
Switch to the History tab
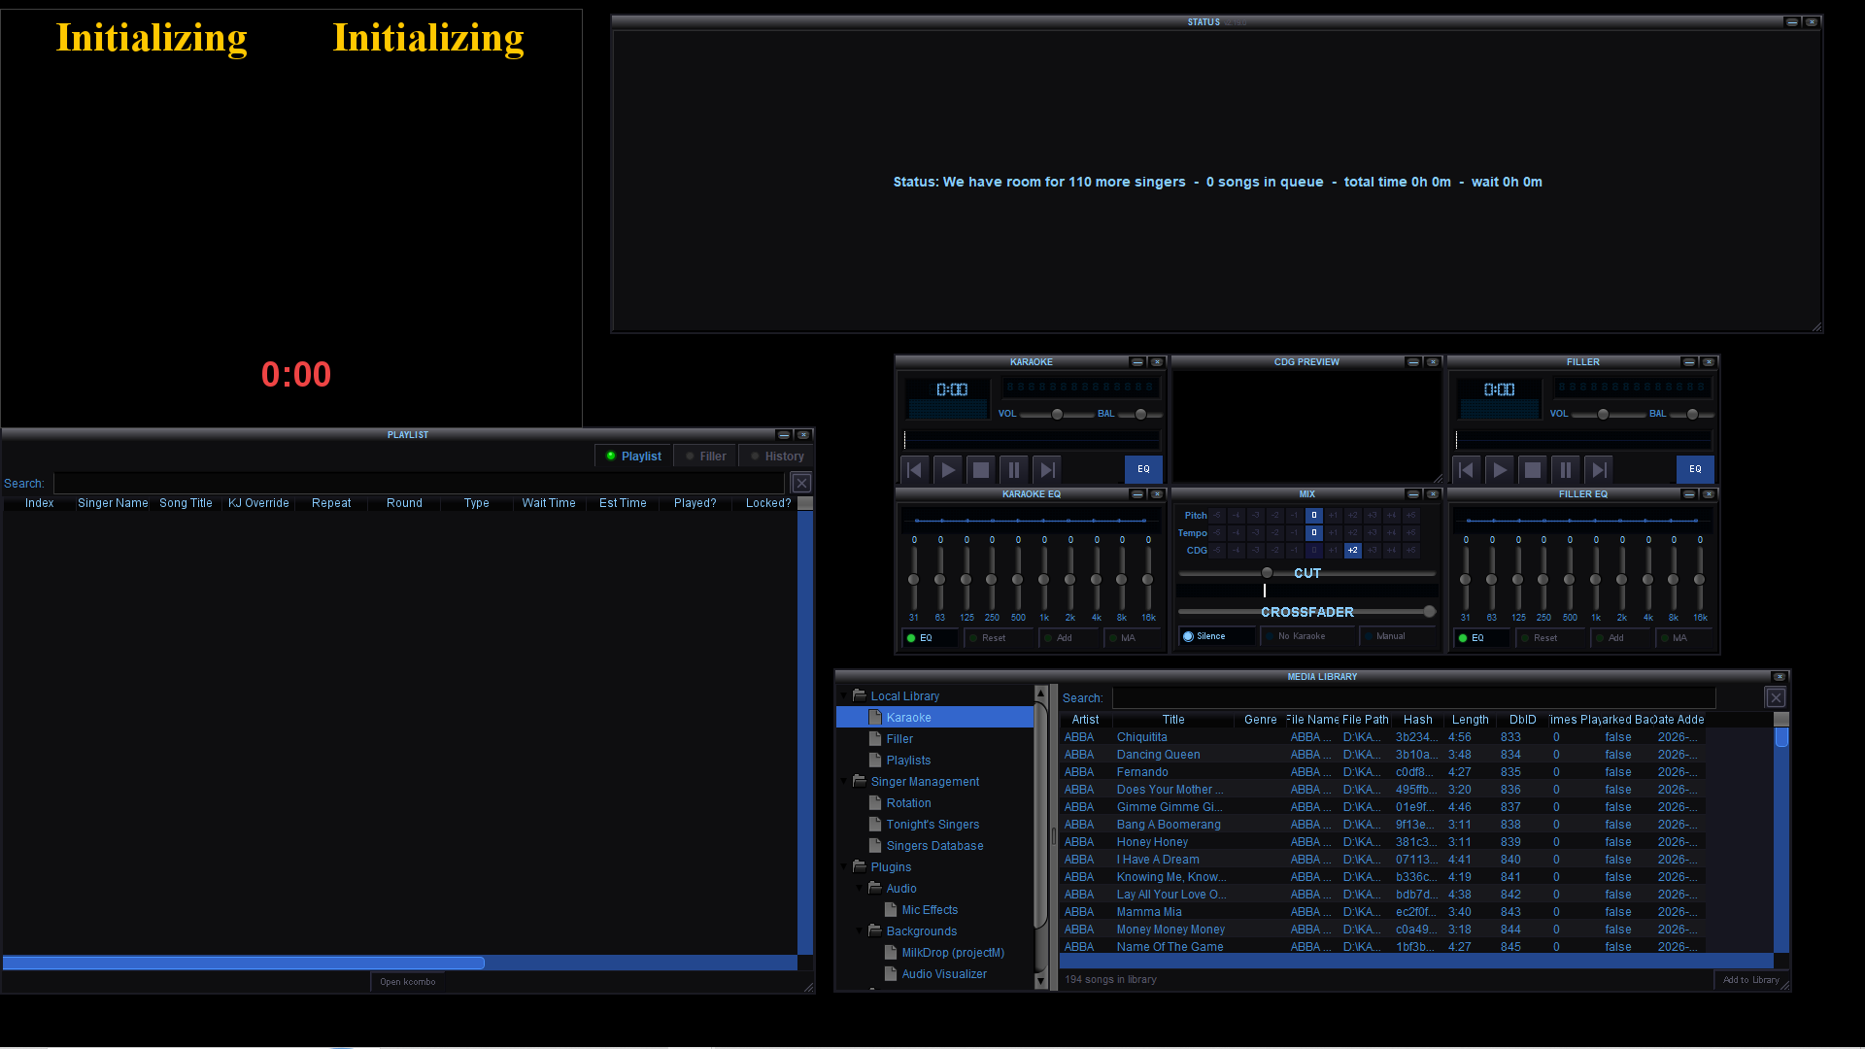[776, 456]
